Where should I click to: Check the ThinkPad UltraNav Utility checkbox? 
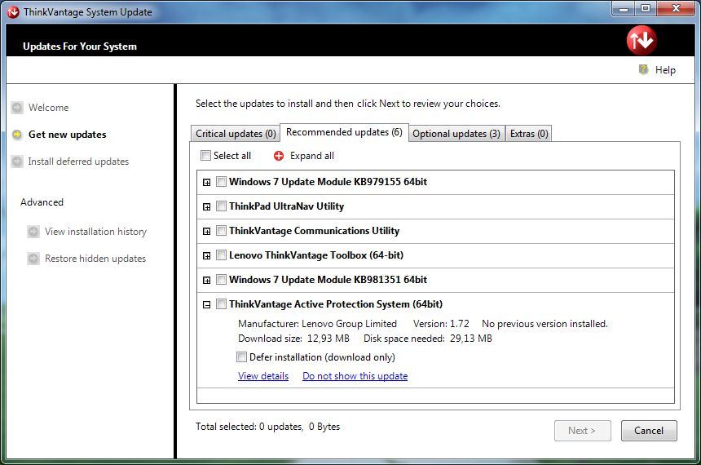coord(221,206)
